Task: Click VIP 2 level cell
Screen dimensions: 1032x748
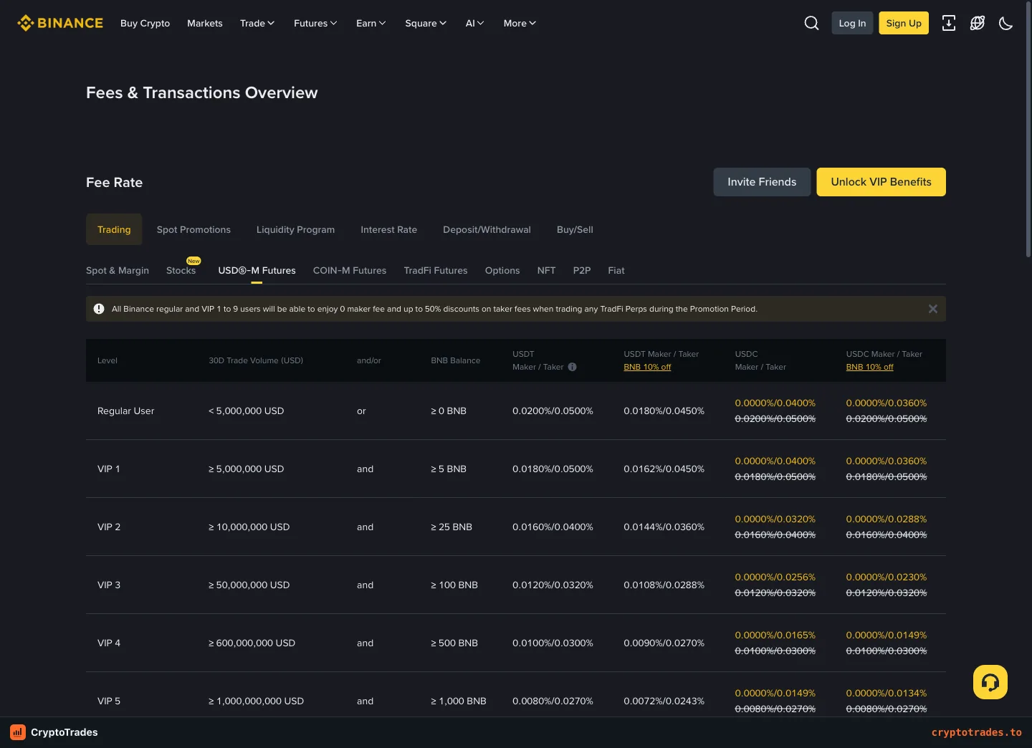Action: tap(109, 527)
